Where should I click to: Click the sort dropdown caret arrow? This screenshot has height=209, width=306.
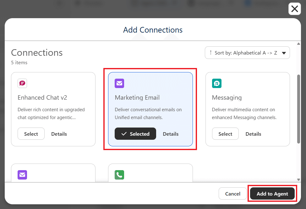(284, 53)
